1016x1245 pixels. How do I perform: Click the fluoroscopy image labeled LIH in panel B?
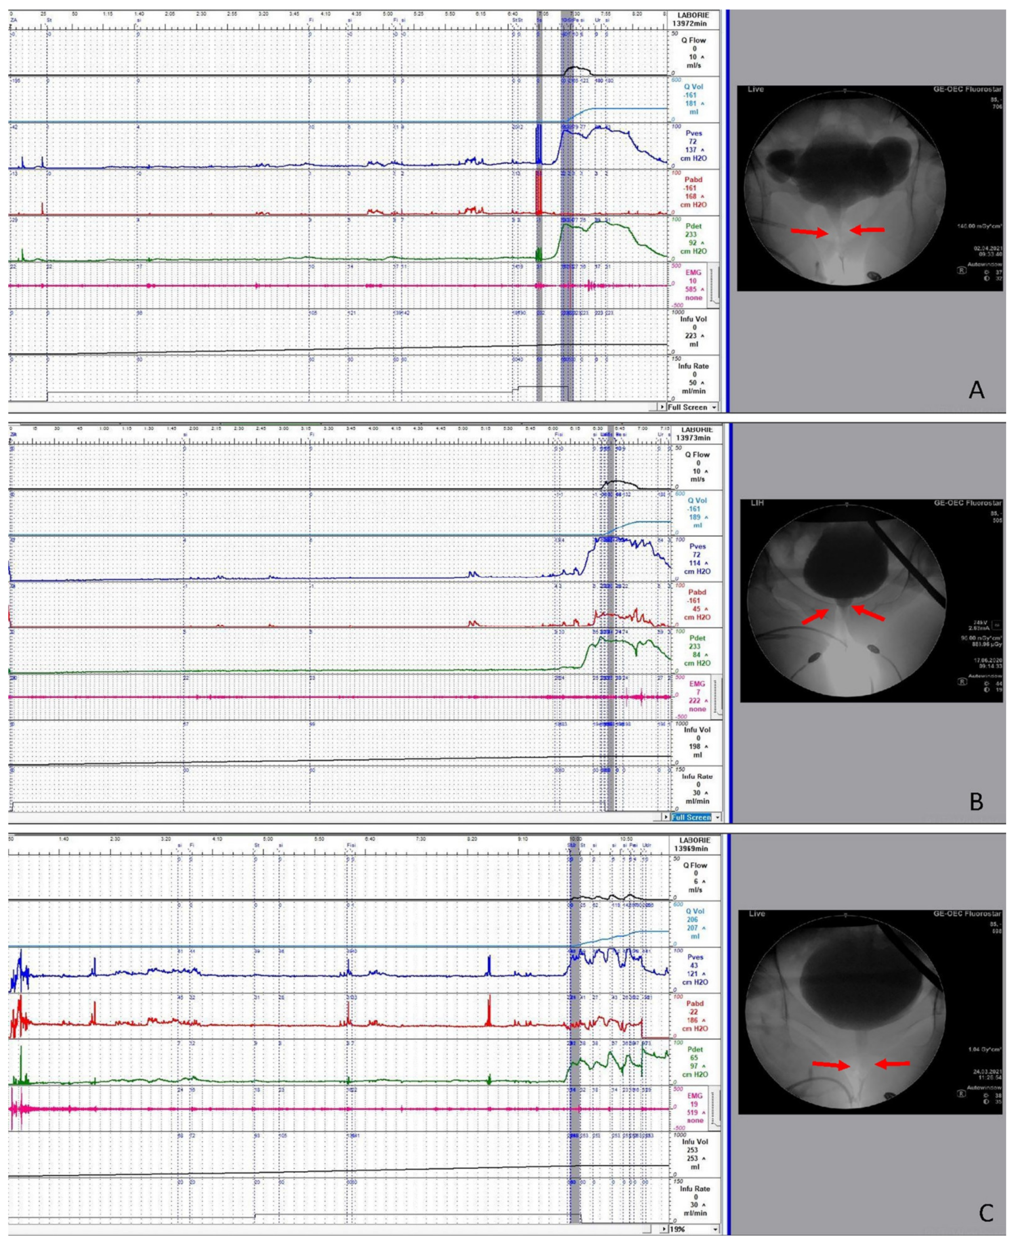(x=846, y=600)
